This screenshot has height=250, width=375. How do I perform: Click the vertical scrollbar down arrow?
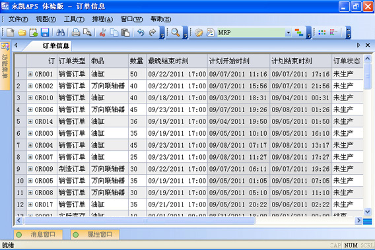coord(367,211)
